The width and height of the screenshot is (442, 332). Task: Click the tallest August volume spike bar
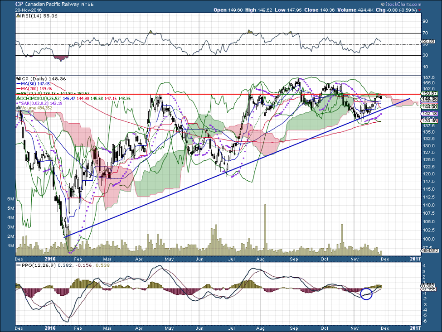point(265,230)
